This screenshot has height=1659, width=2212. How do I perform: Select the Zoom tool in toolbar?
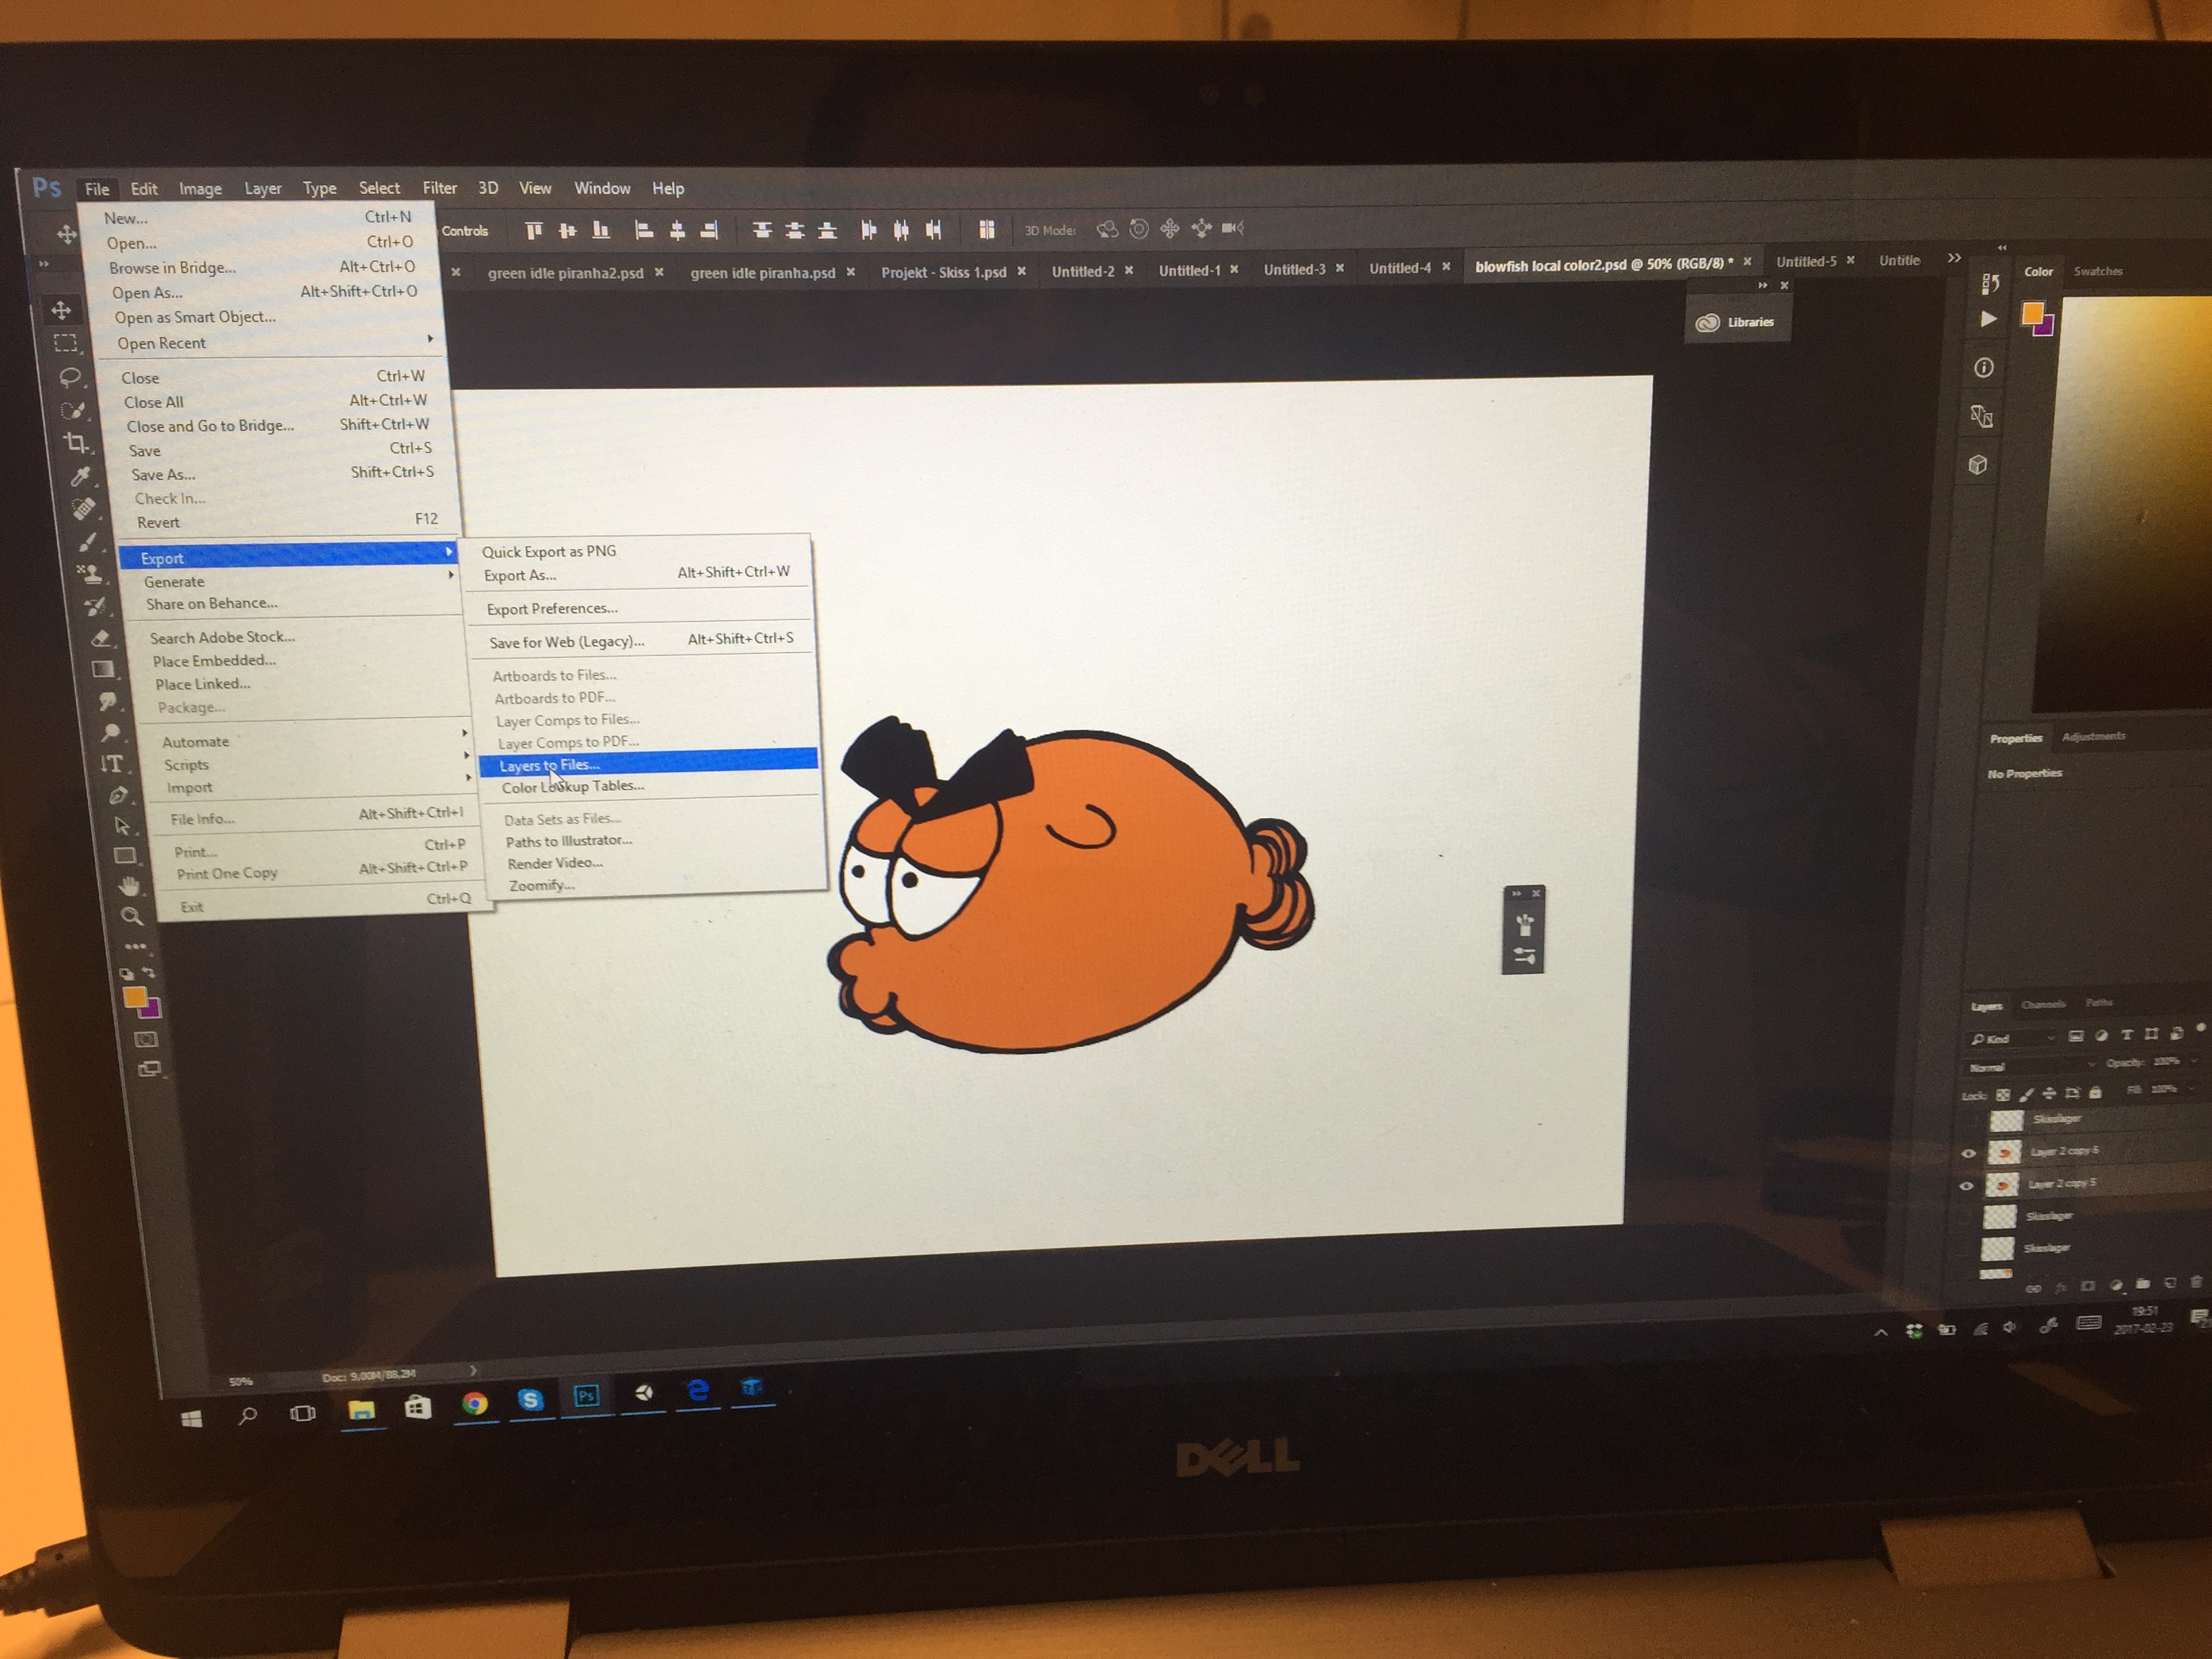(131, 916)
